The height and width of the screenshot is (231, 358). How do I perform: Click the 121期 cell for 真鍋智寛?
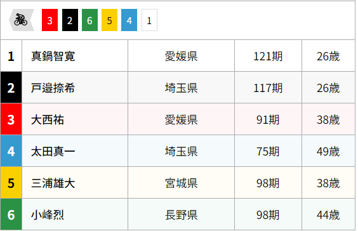pos(268,56)
